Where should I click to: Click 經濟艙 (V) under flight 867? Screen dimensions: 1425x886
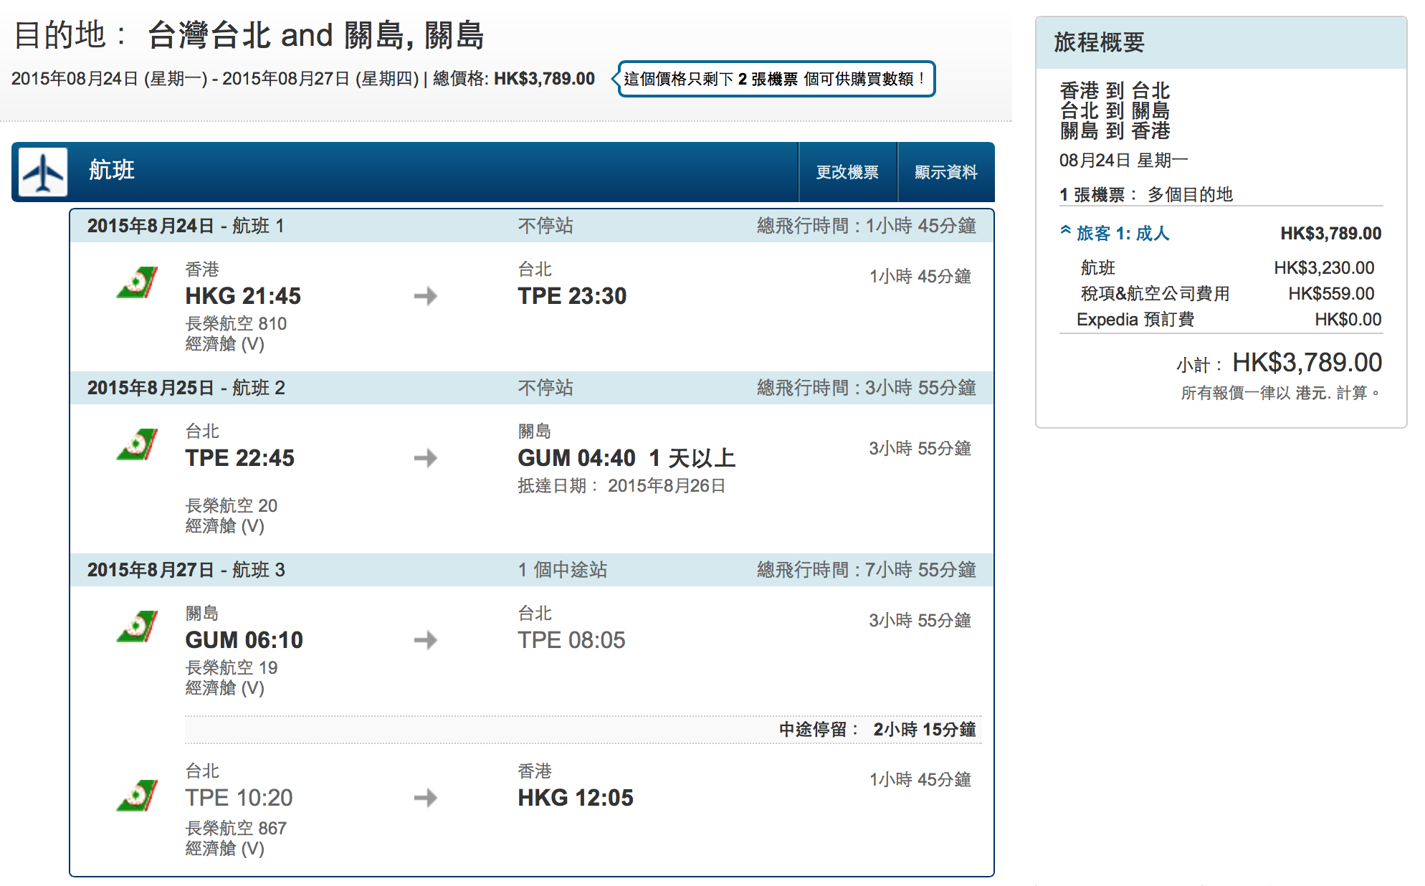(x=225, y=849)
